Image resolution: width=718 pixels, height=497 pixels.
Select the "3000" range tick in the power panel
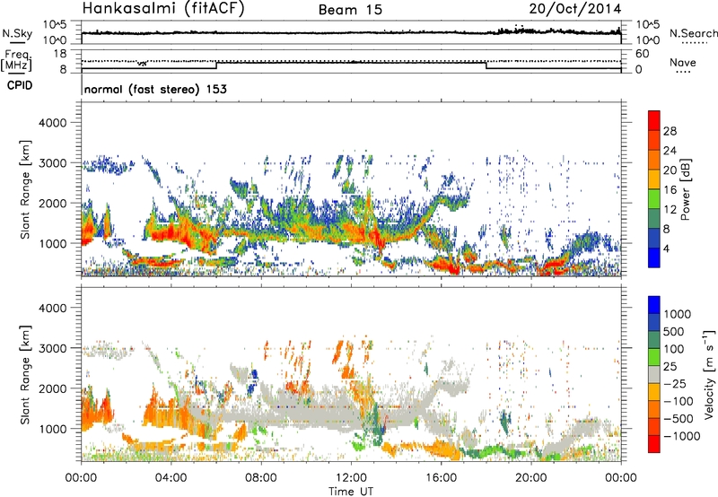(52, 163)
